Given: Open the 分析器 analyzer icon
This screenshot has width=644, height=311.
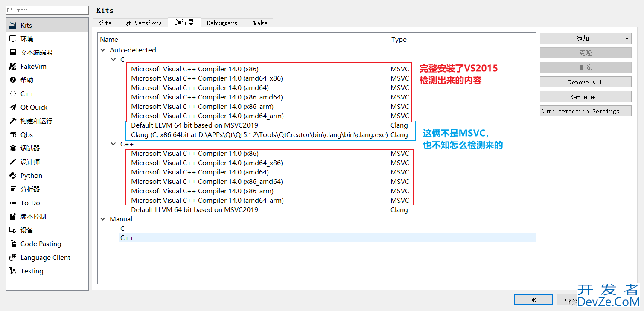Looking at the screenshot, I should point(13,189).
